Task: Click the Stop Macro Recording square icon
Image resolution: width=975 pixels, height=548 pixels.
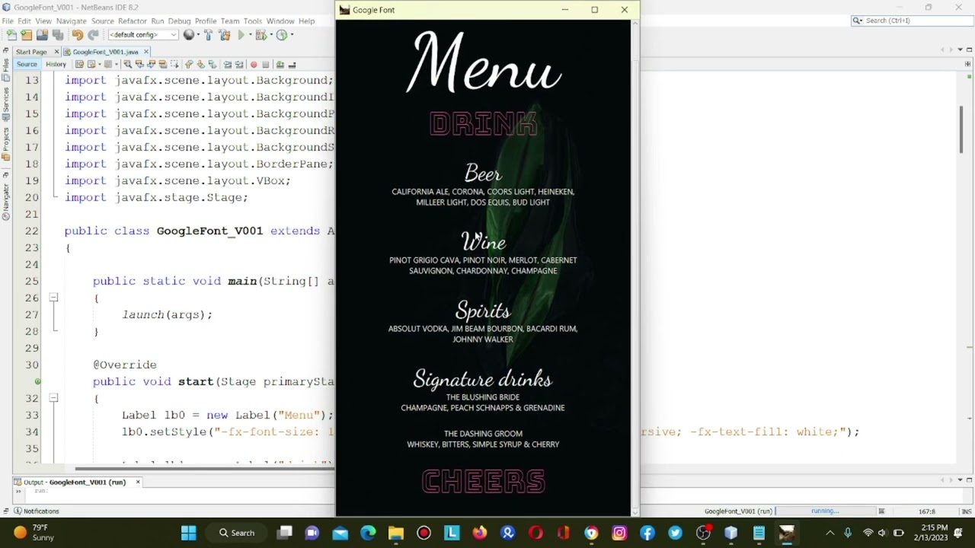Action: tap(266, 65)
